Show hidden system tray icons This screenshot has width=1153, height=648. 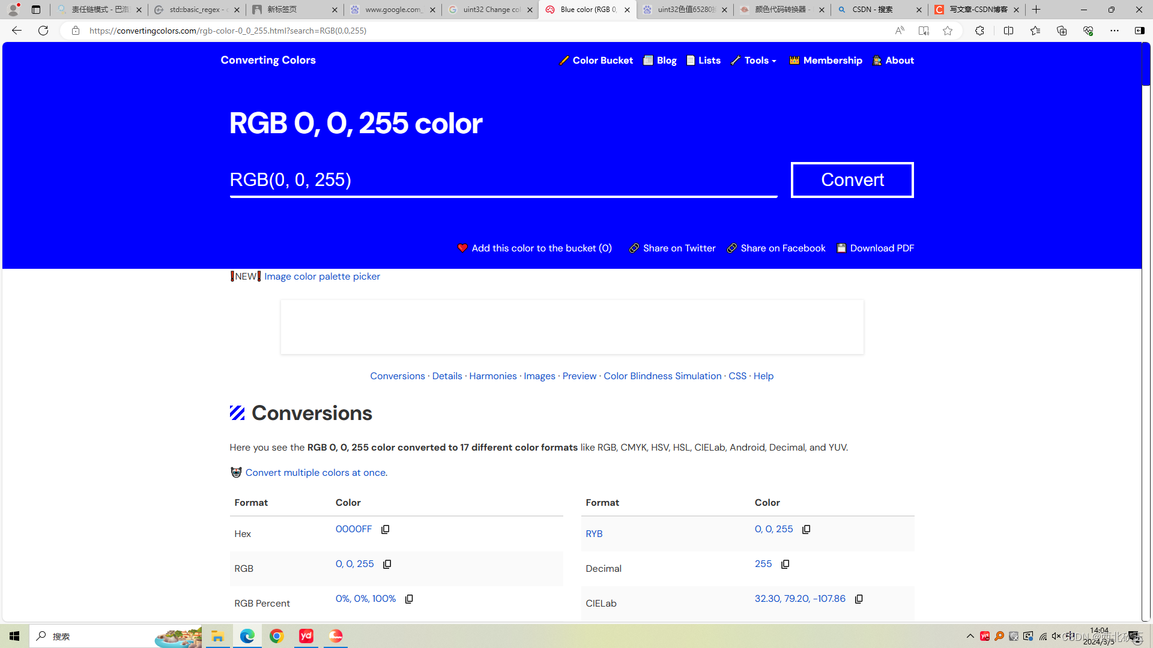(x=970, y=636)
